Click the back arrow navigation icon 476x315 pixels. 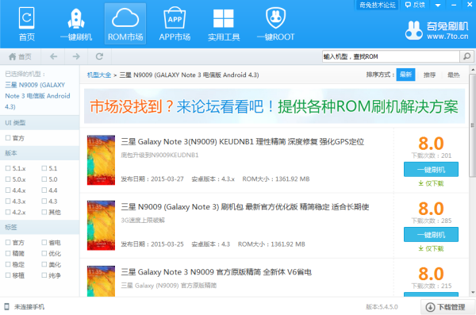pos(53,56)
